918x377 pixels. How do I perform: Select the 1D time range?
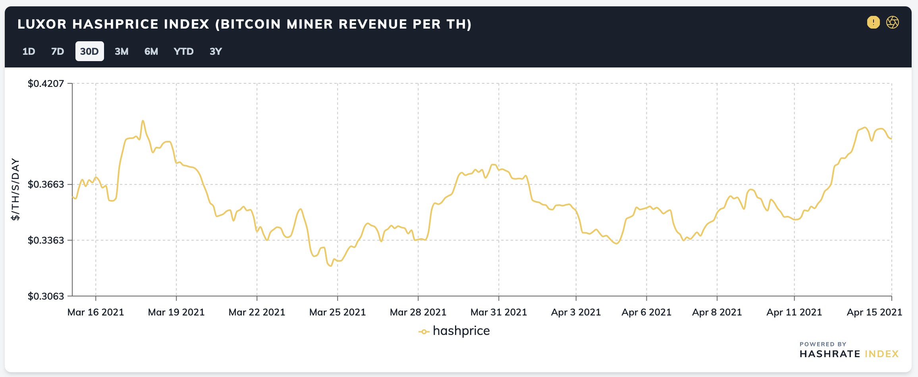(29, 51)
